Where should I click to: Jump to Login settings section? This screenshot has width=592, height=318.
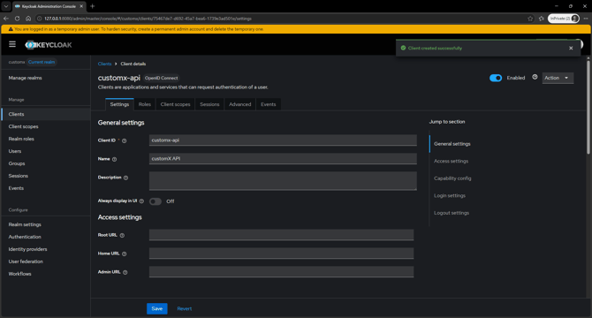[x=449, y=196]
